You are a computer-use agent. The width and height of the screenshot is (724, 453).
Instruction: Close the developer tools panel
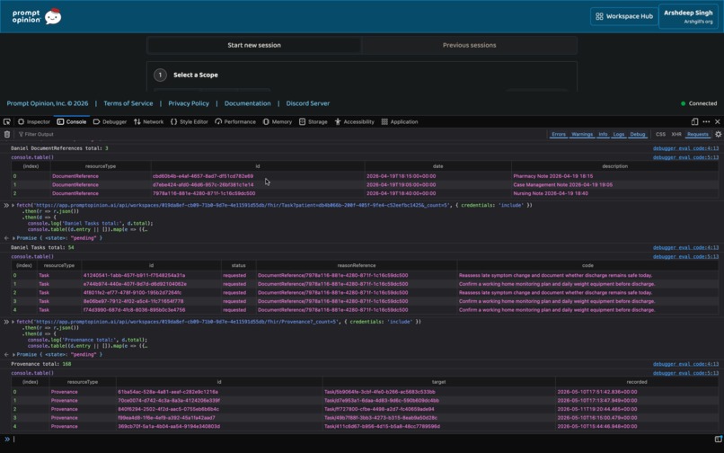pos(717,121)
